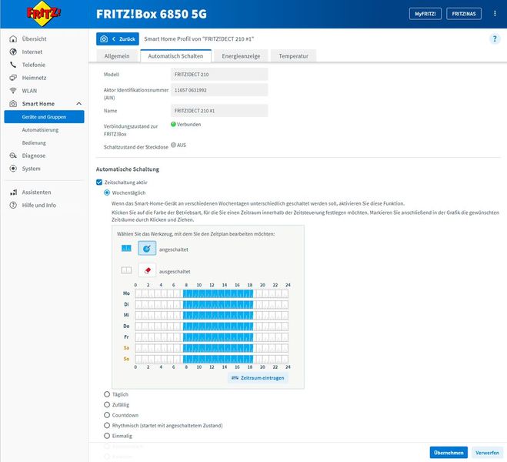
Task: Click Zeitraum eintragen button
Action: pos(258,377)
